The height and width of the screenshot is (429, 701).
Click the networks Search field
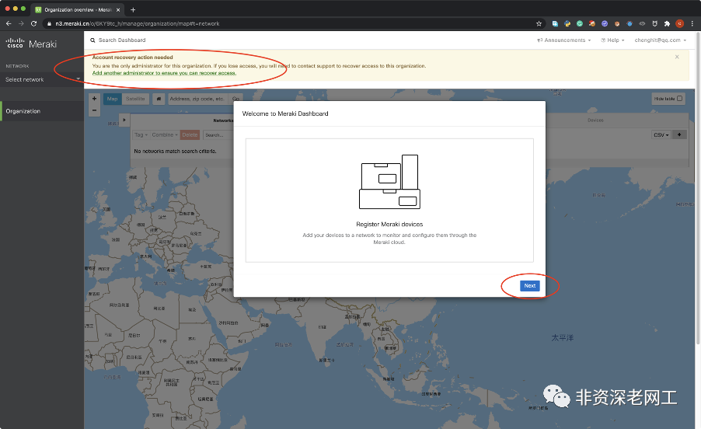point(218,135)
